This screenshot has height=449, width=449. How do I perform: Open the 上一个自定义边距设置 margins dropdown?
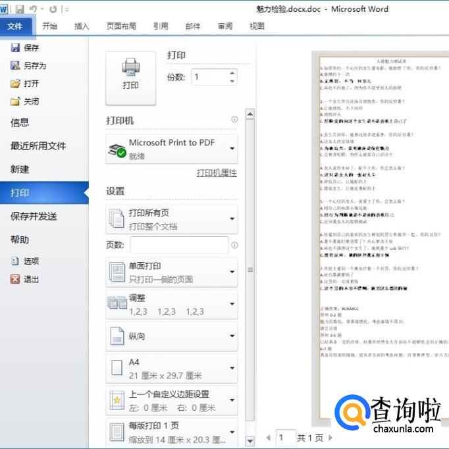(172, 400)
